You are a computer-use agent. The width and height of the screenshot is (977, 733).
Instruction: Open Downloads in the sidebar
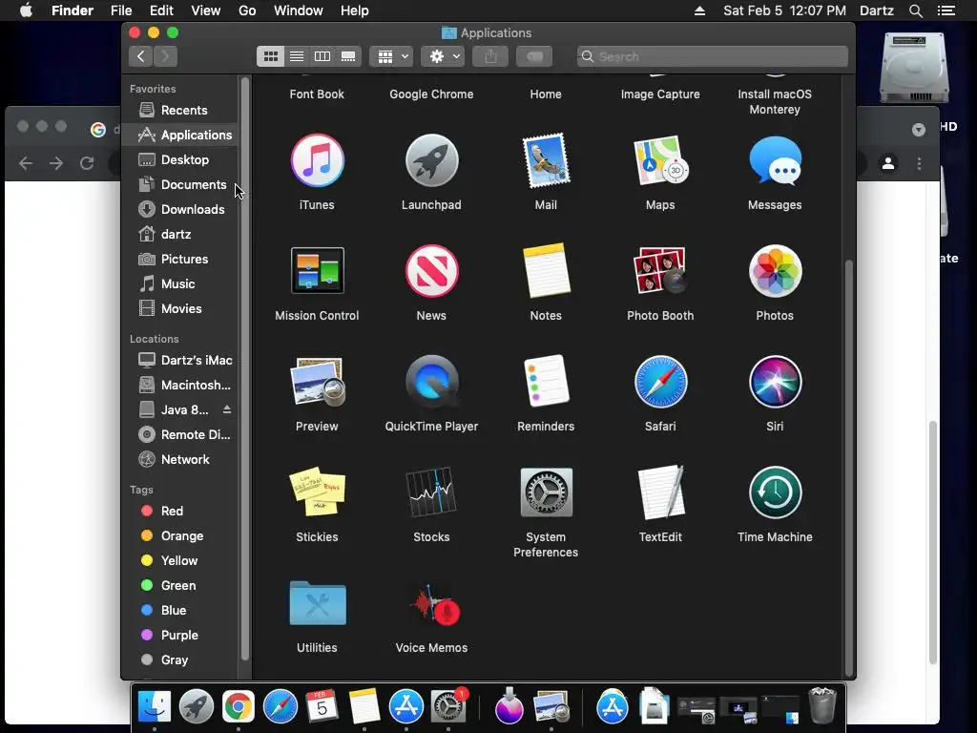click(x=180, y=209)
